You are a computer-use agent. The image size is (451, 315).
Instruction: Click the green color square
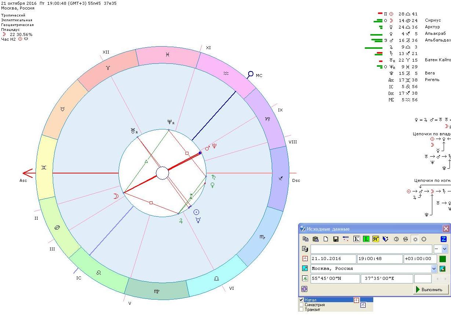[443, 259]
